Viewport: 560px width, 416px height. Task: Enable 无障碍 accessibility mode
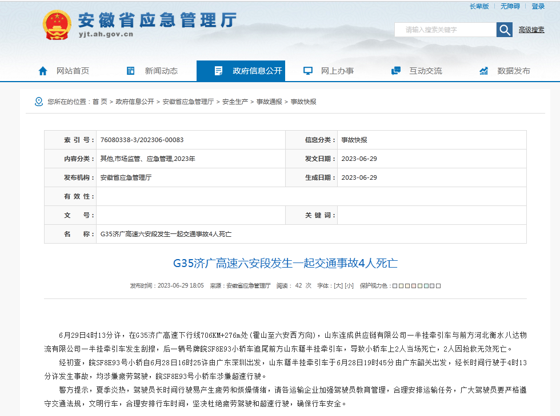click(x=510, y=6)
